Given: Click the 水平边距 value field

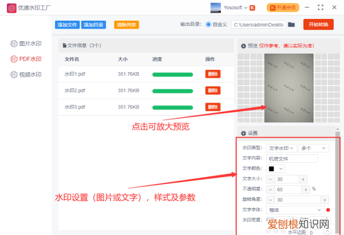Looking at the screenshot, I should (315, 232).
